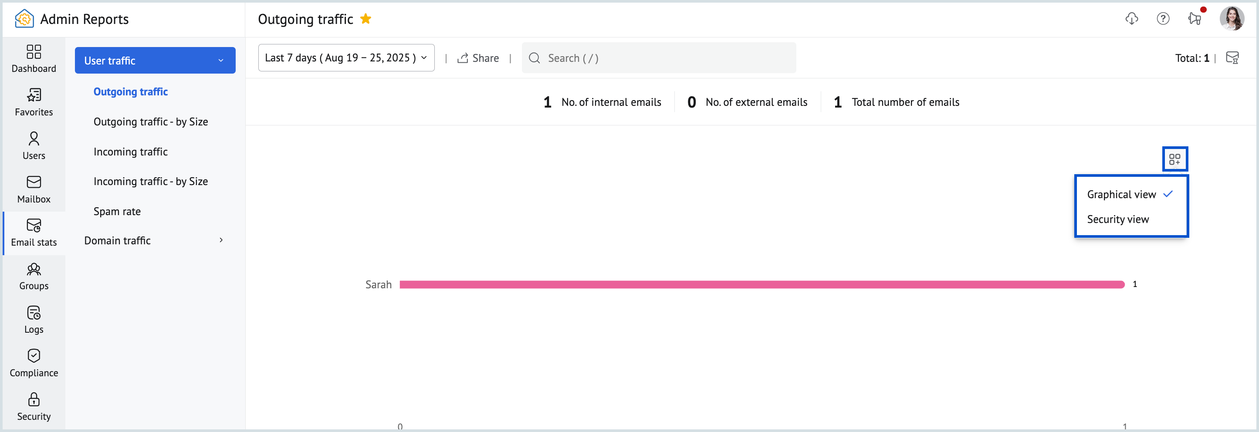Switch to Outgoing traffic - by Size
Screen dimensions: 1259x432
pos(151,121)
